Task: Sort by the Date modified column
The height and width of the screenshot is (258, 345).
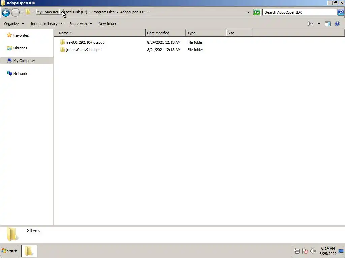Action: 165,33
